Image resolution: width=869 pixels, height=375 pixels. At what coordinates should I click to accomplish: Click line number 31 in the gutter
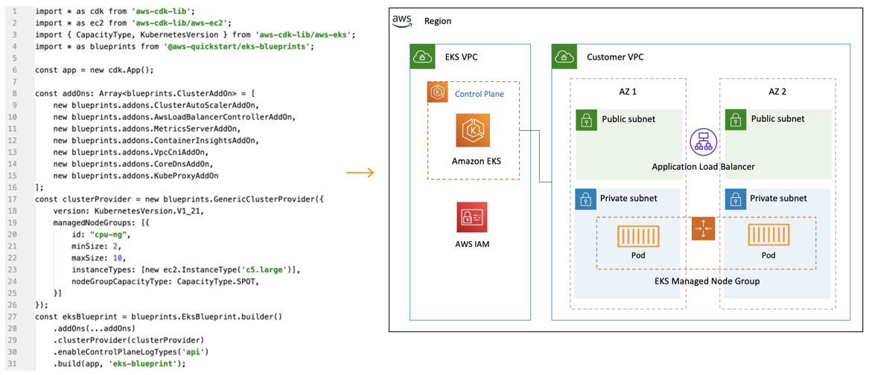[13, 363]
